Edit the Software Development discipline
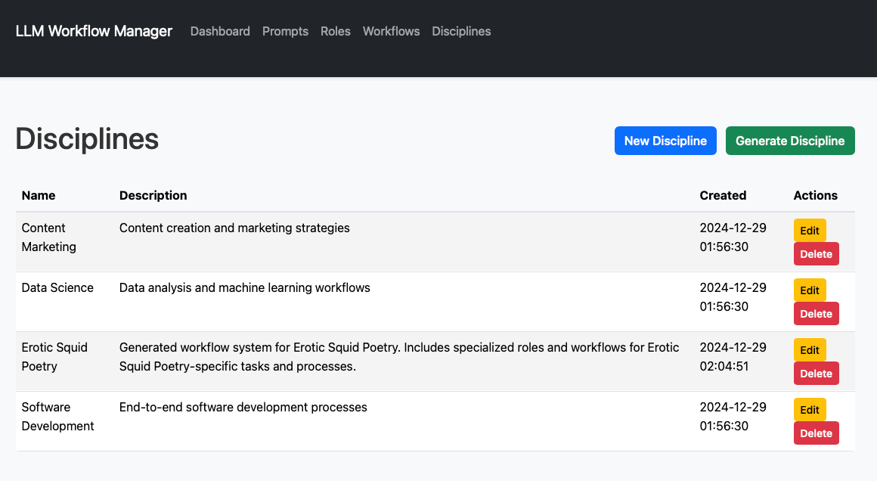Viewport: 877px width, 481px height. [810, 409]
